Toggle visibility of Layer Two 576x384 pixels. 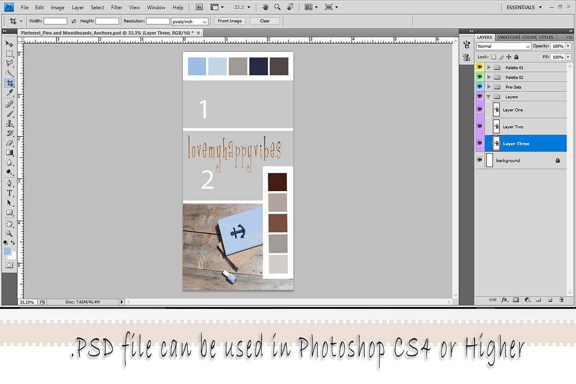480,126
